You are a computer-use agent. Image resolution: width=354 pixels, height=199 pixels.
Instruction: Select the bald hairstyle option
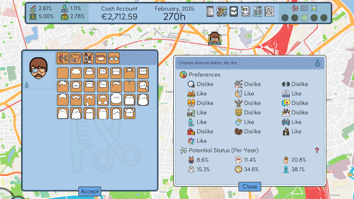point(63,73)
